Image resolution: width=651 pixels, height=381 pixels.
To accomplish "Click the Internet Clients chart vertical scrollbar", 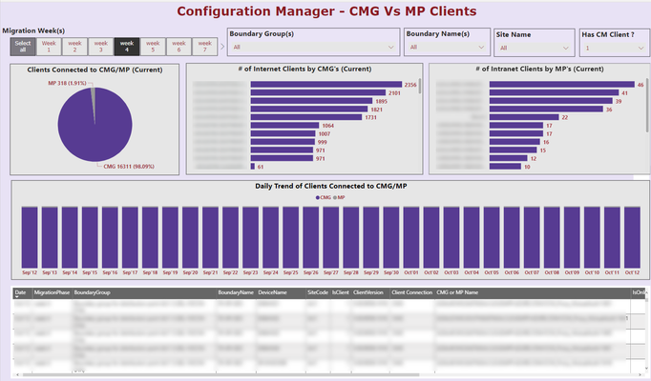I will [x=420, y=86].
